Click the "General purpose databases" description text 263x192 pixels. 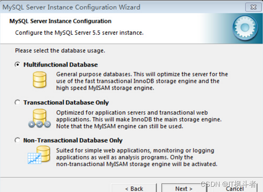click(x=142, y=81)
